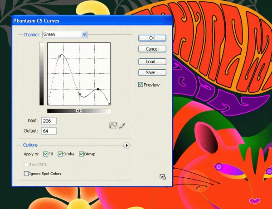The image size is (272, 209).
Task: Select the curve endpoint at bottom-right of graph
Action: (x=110, y=104)
